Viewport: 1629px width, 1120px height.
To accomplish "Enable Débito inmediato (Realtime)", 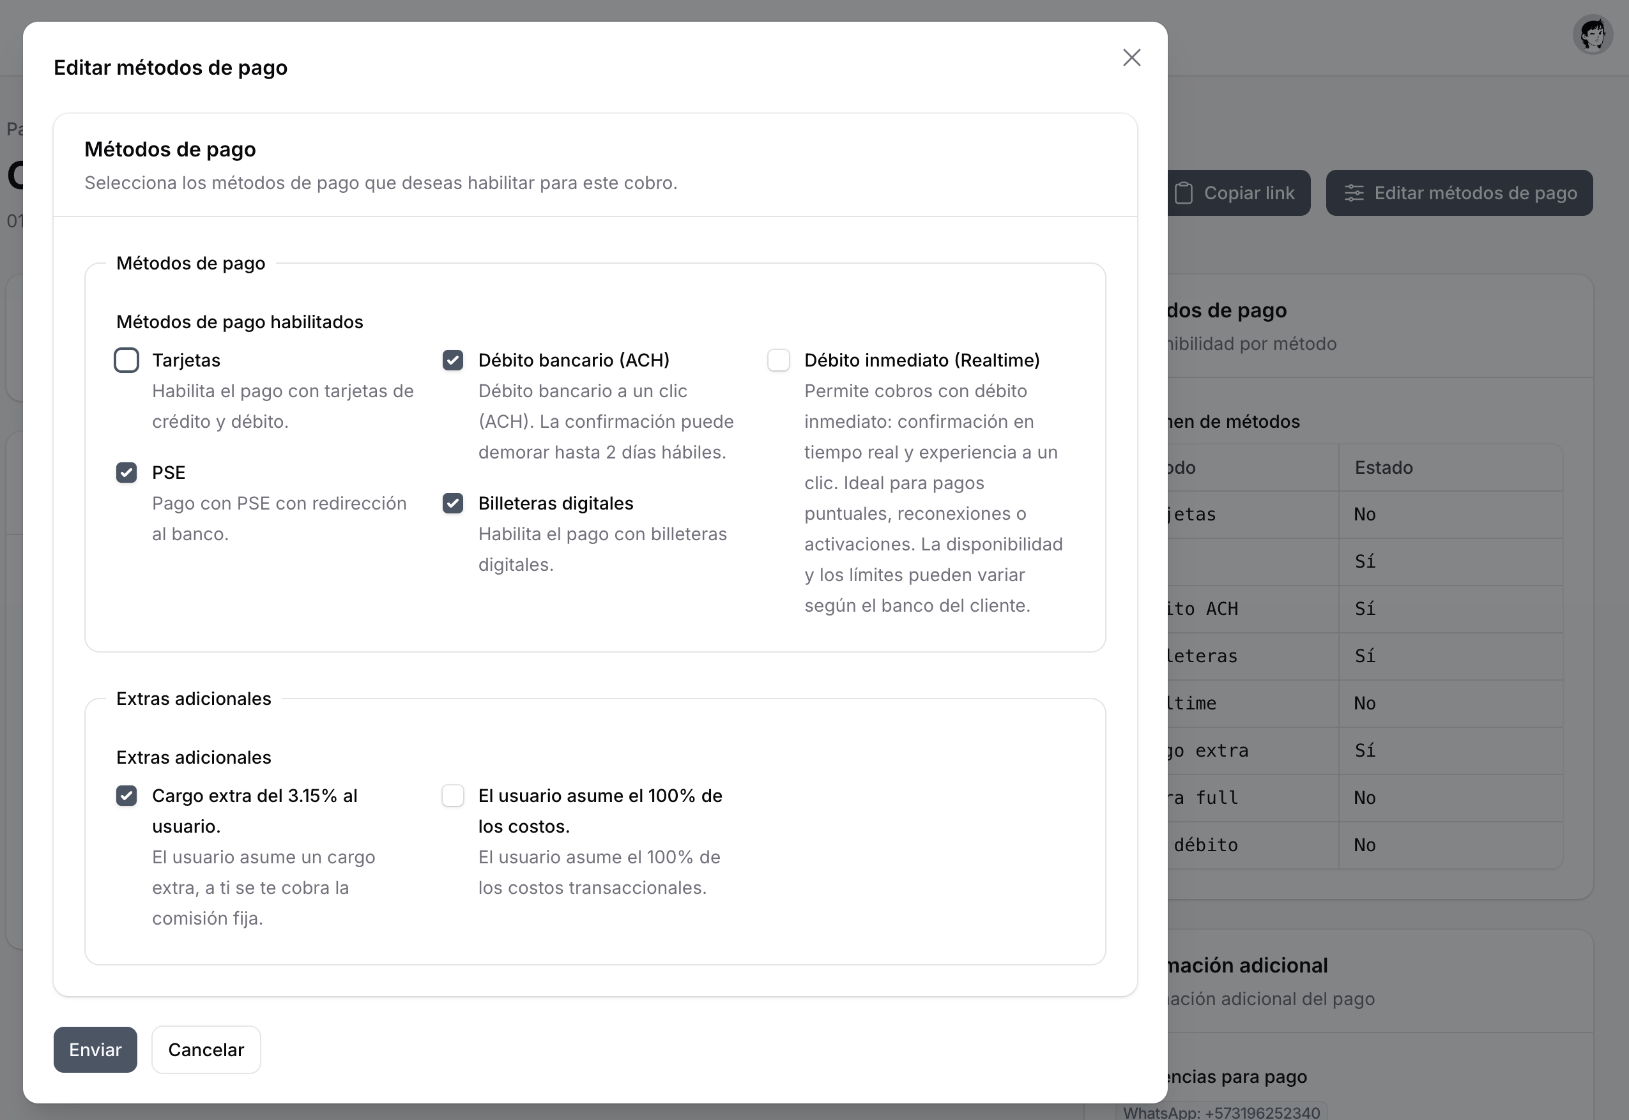I will 779,360.
